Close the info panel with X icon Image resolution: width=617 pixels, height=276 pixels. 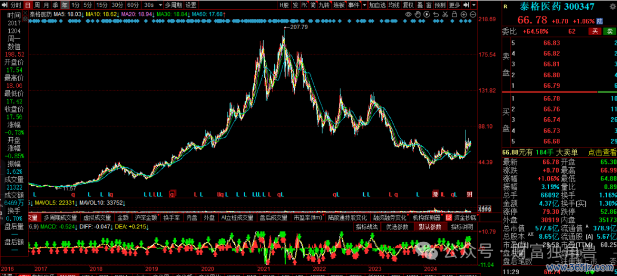pos(25,13)
